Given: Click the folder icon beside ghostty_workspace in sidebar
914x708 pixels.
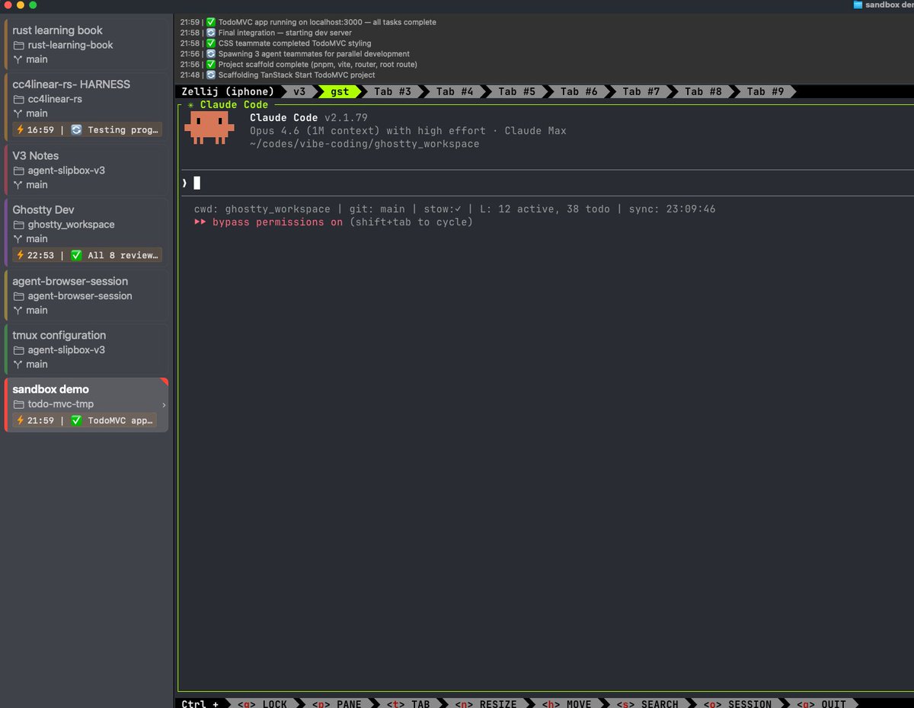Looking at the screenshot, I should (18, 225).
